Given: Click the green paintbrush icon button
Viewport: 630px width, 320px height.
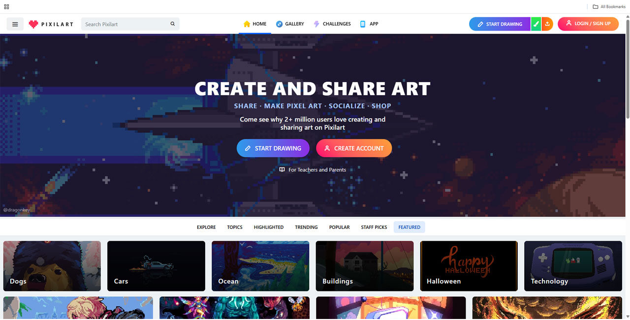Looking at the screenshot, I should click(536, 24).
